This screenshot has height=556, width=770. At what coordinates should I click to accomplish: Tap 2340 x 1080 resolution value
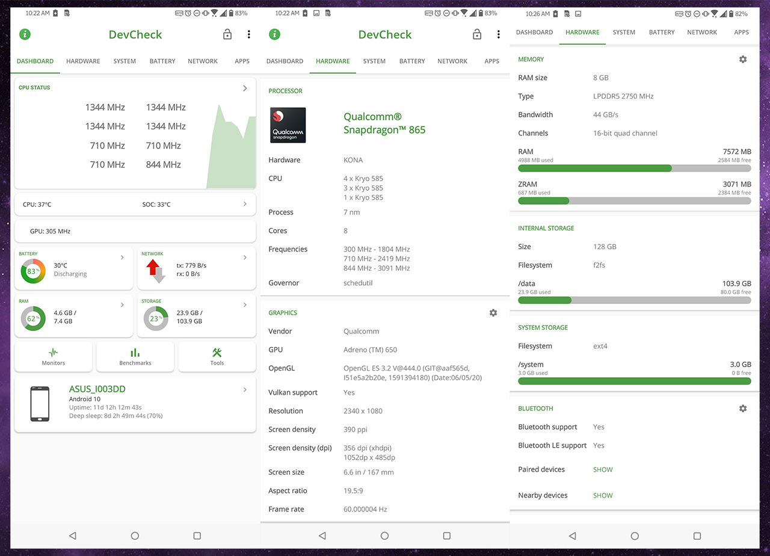click(x=363, y=411)
